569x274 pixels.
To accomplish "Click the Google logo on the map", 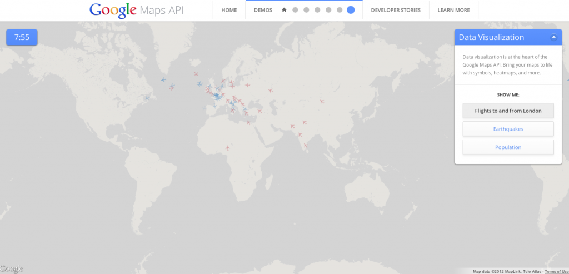I will click(x=12, y=269).
